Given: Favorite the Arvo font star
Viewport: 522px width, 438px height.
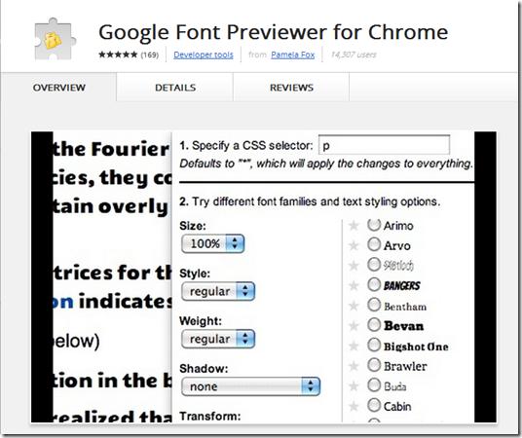Looking at the screenshot, I should 354,245.
